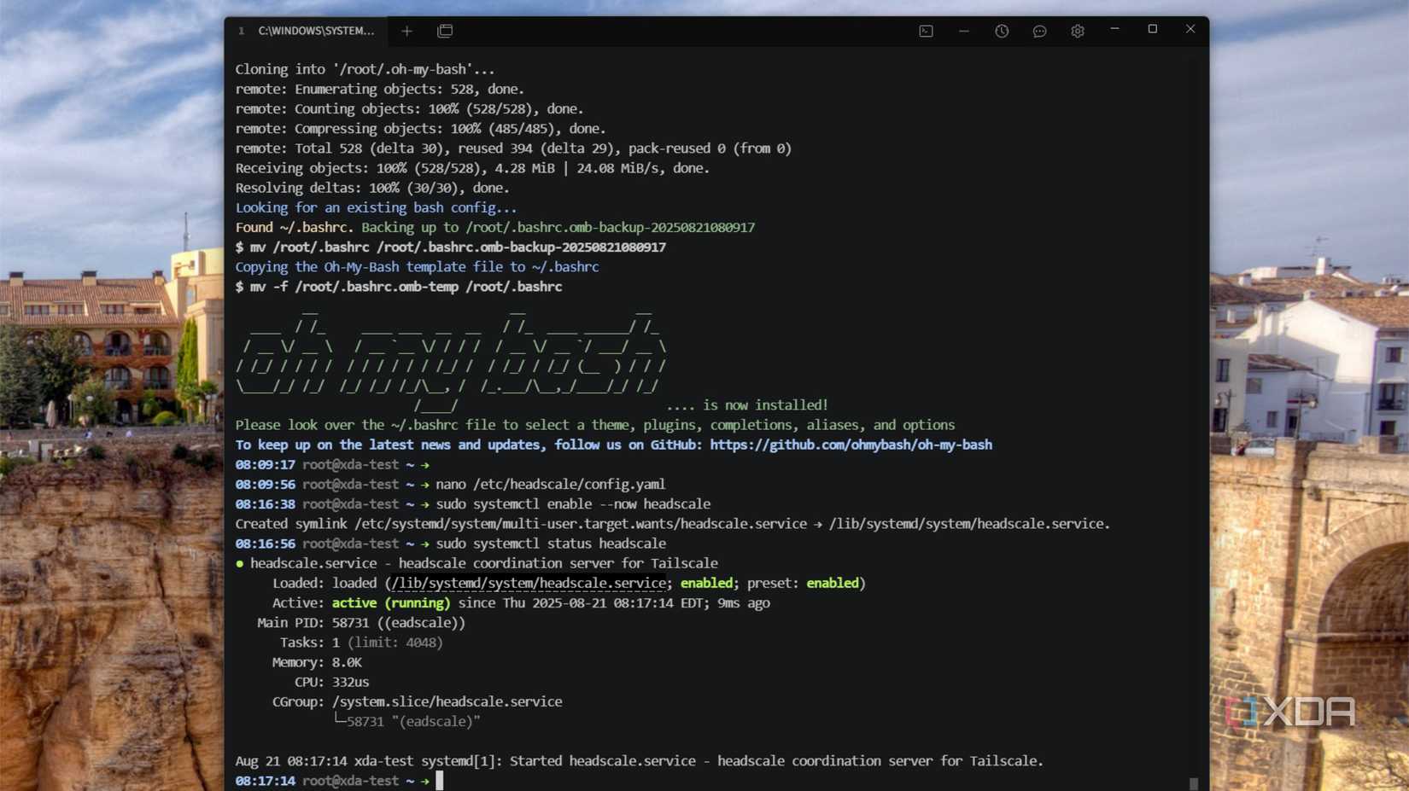Click the underlined /lib/systemd/system/headscale.service path
This screenshot has height=791, width=1409.
(x=529, y=583)
